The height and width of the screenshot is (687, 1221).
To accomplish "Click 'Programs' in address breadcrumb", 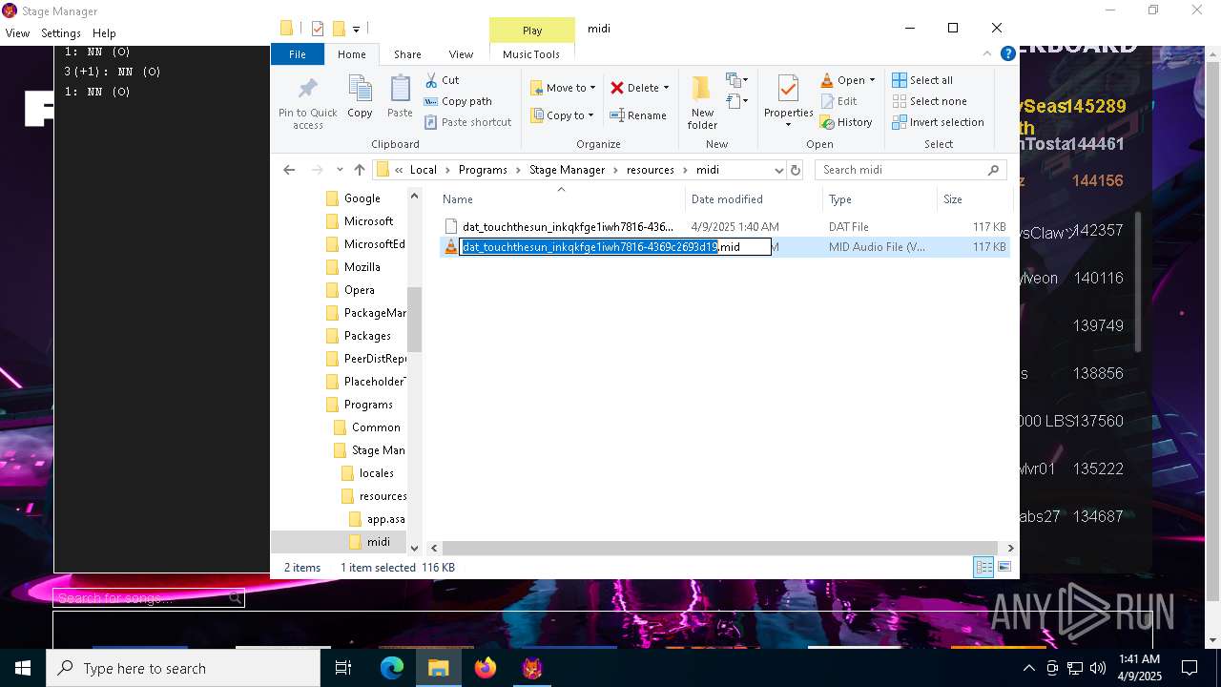I will coord(483,170).
